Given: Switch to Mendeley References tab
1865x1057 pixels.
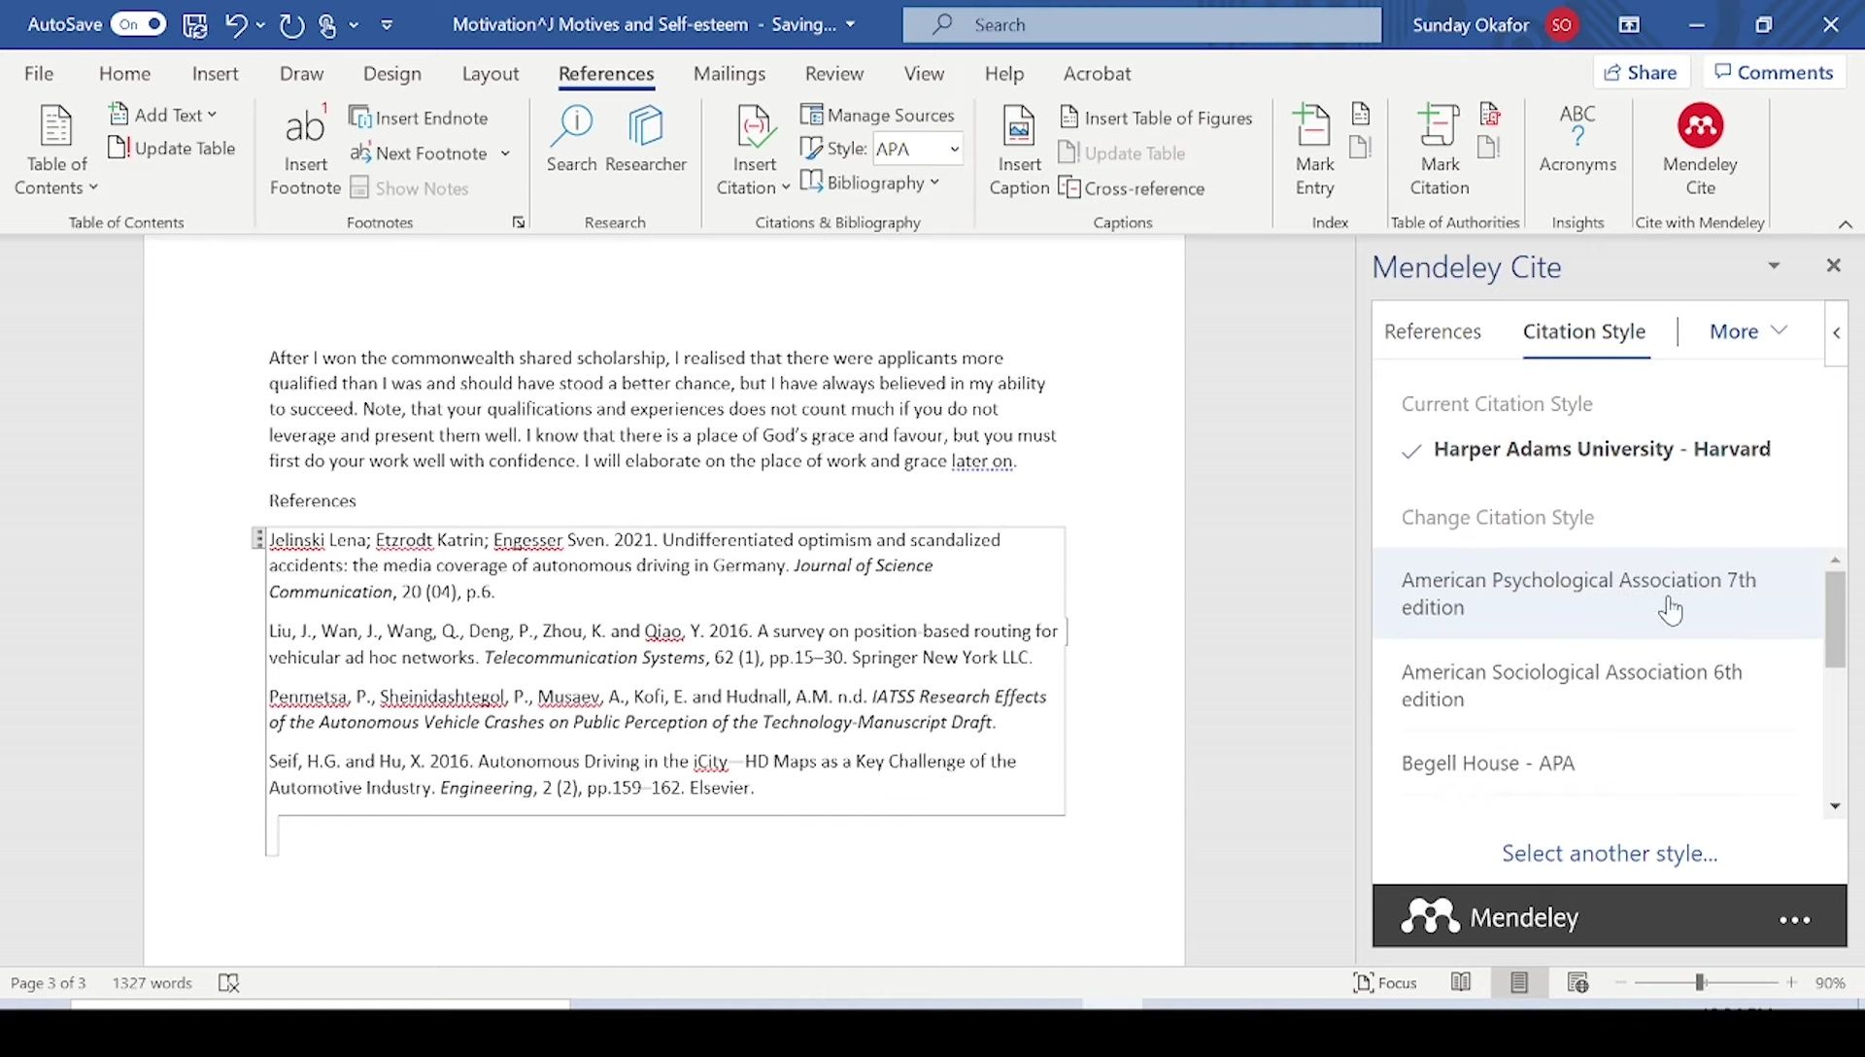Looking at the screenshot, I should click(1432, 331).
